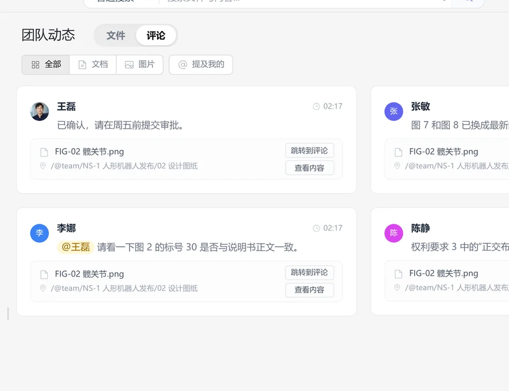The width and height of the screenshot is (509, 391).
Task: Show comments under 提及我的
Action: (201, 64)
